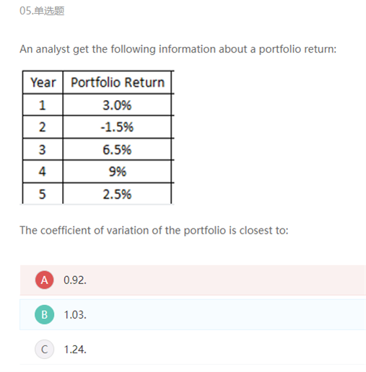Click the 6.5% return cell
The image size is (366, 372).
117,149
